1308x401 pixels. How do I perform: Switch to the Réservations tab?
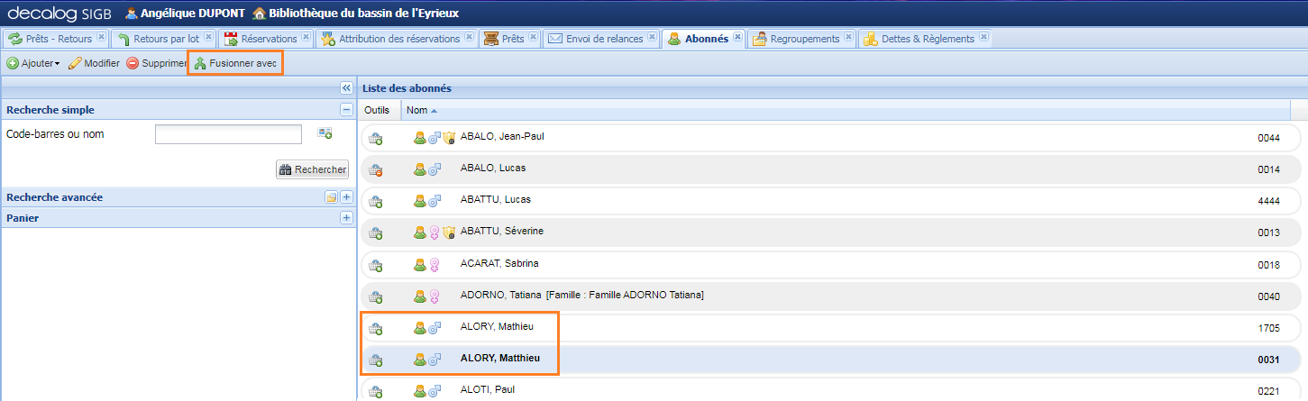[x=261, y=39]
